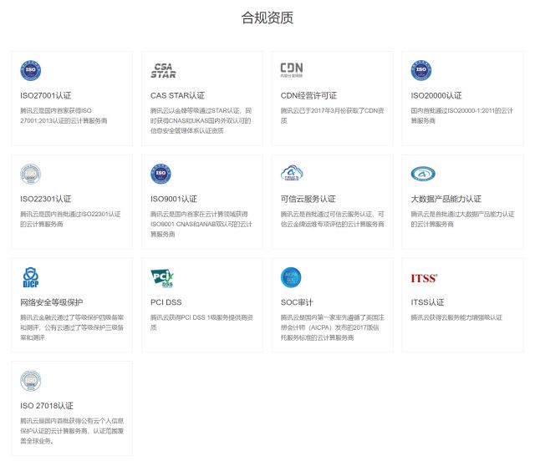Click the 云服务能力增强级认证 description text
This screenshot has width=535, height=466.
point(456,317)
